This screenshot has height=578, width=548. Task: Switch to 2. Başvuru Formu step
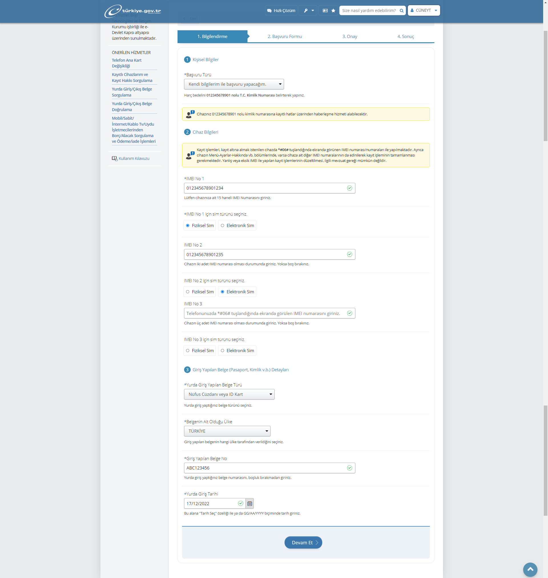click(x=285, y=37)
